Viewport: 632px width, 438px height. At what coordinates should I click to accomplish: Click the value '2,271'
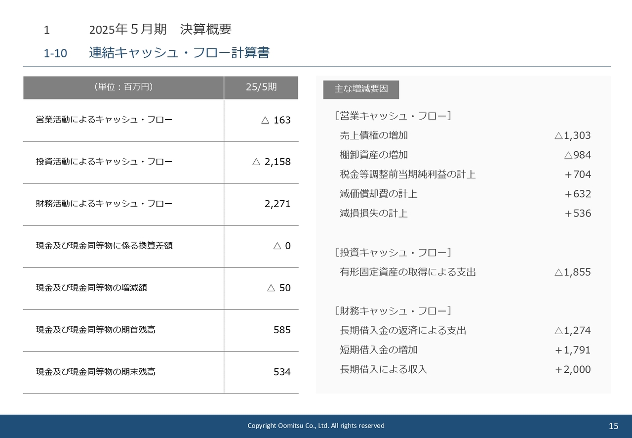(277, 204)
